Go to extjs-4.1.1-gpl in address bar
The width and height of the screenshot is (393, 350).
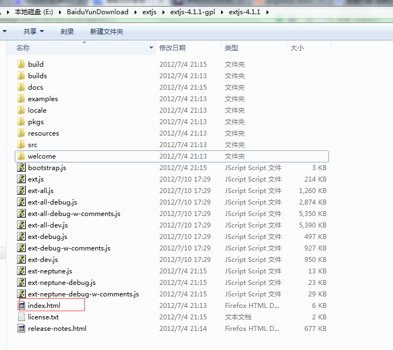pos(193,12)
